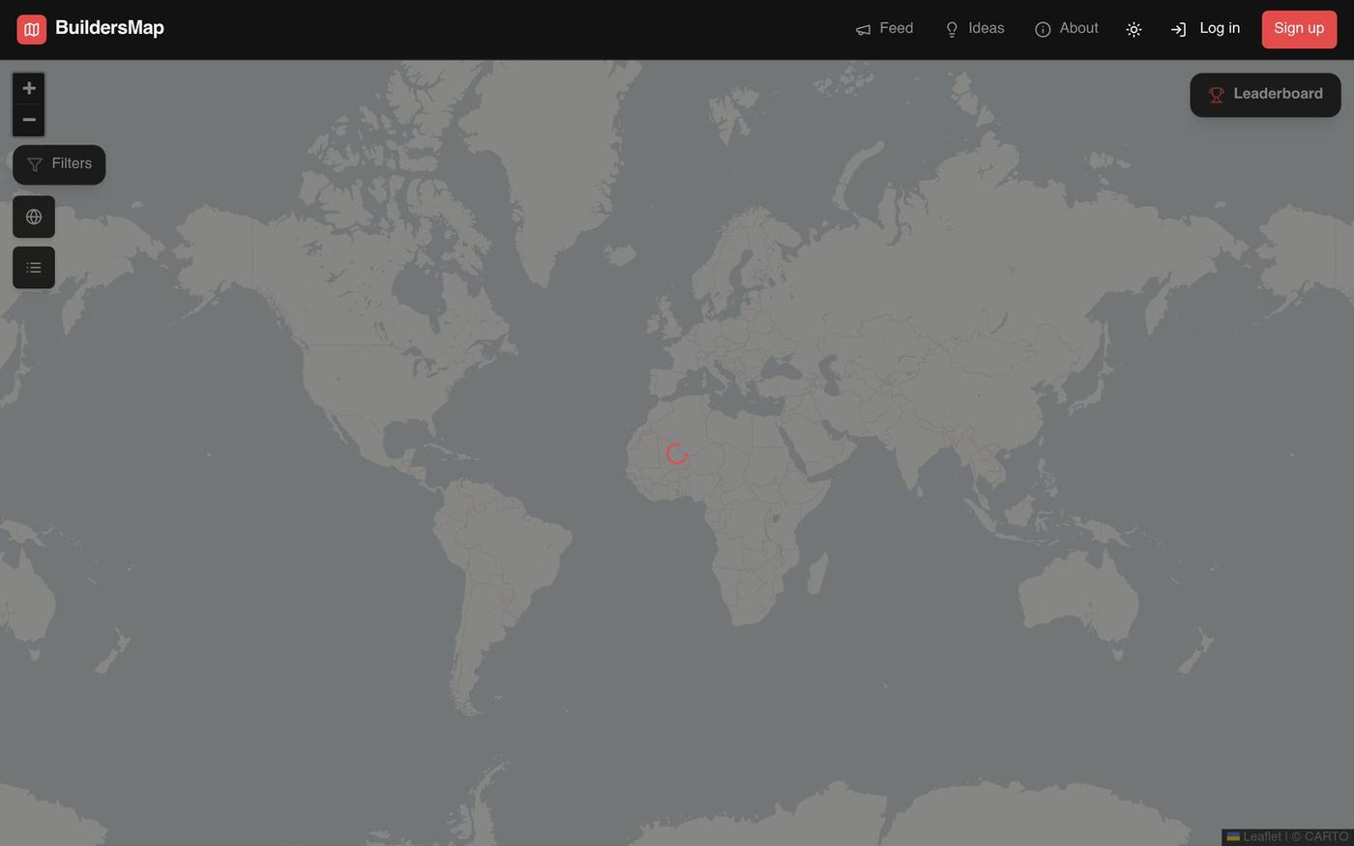Click the red Sign up button

1299,29
